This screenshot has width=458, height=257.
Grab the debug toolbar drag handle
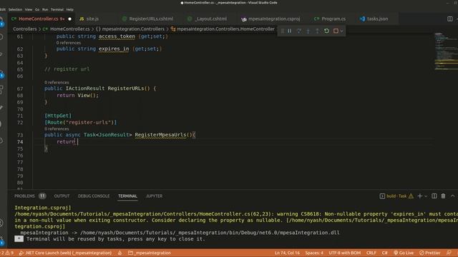(x=283, y=31)
